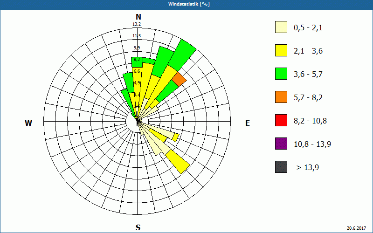Click the legend label '8,2 - 10,8'
373x233 pixels.
click(310, 121)
